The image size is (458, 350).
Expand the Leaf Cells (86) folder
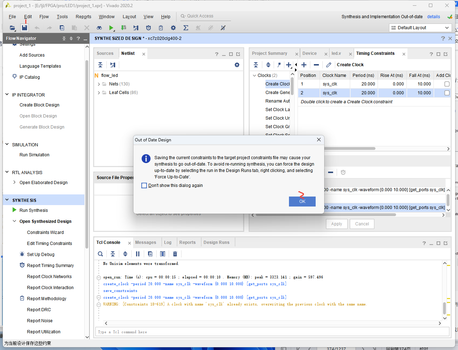99,93
